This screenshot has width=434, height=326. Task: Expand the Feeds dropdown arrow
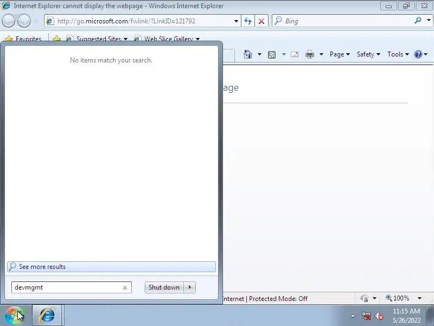click(284, 54)
